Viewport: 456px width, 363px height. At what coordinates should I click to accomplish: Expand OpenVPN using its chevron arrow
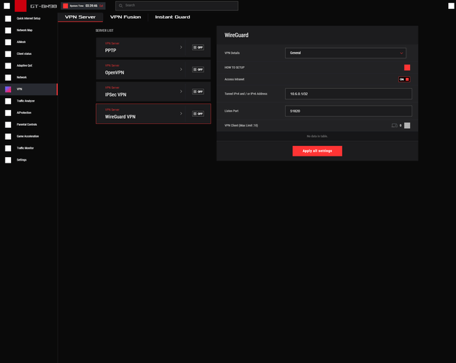[x=181, y=70]
